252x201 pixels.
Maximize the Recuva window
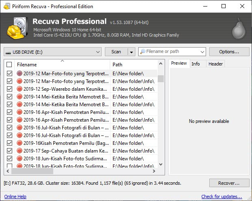(224, 6)
